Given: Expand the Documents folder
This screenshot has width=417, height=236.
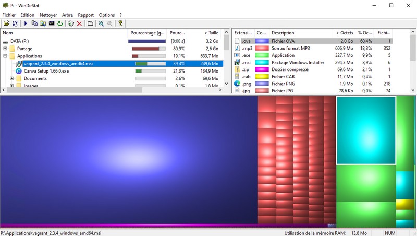Looking at the screenshot, I should (x=11, y=78).
